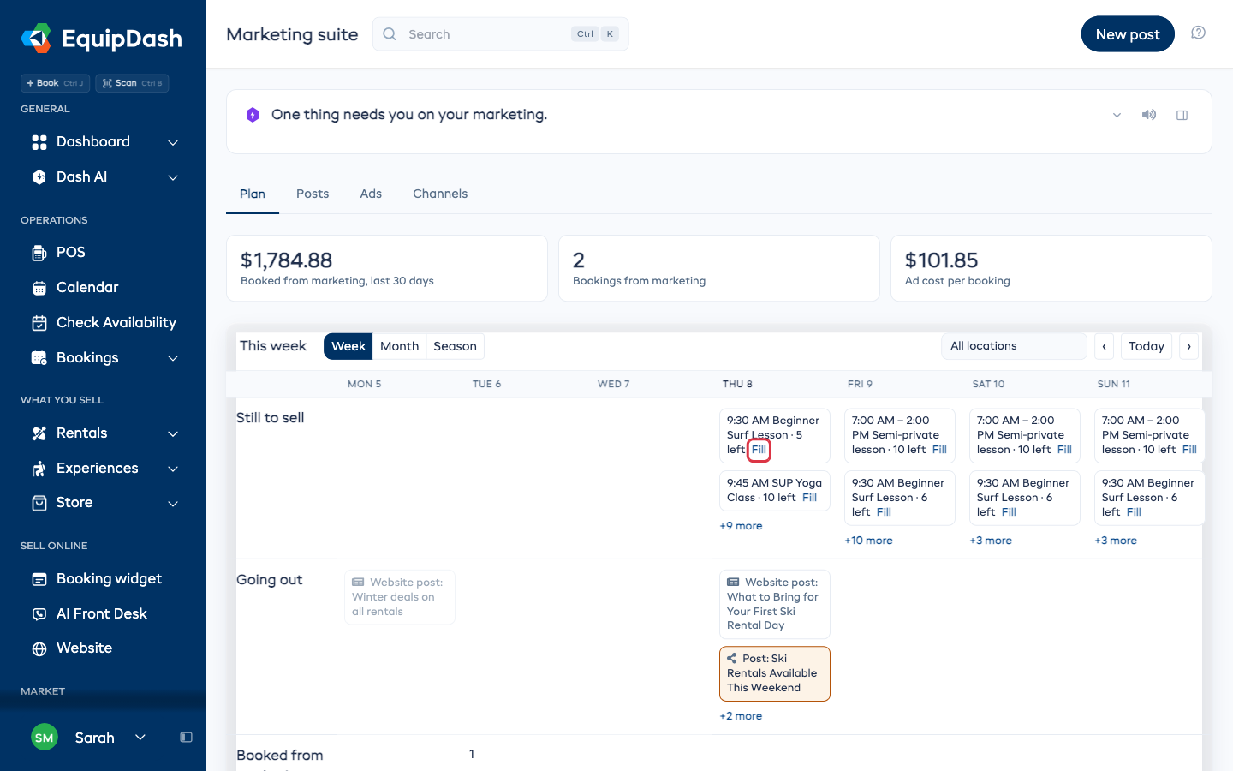
Task: Click the New post button
Action: [x=1128, y=34]
